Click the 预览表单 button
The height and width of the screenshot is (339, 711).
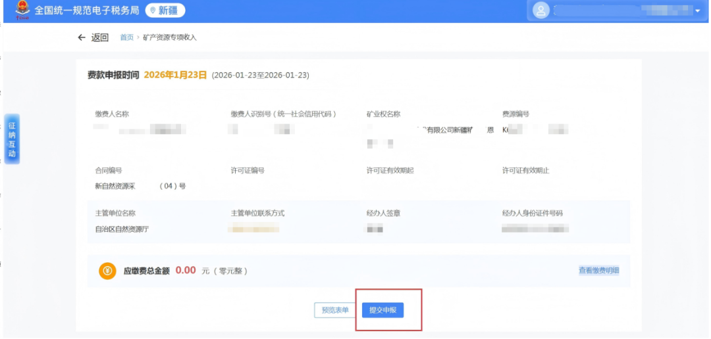click(335, 310)
